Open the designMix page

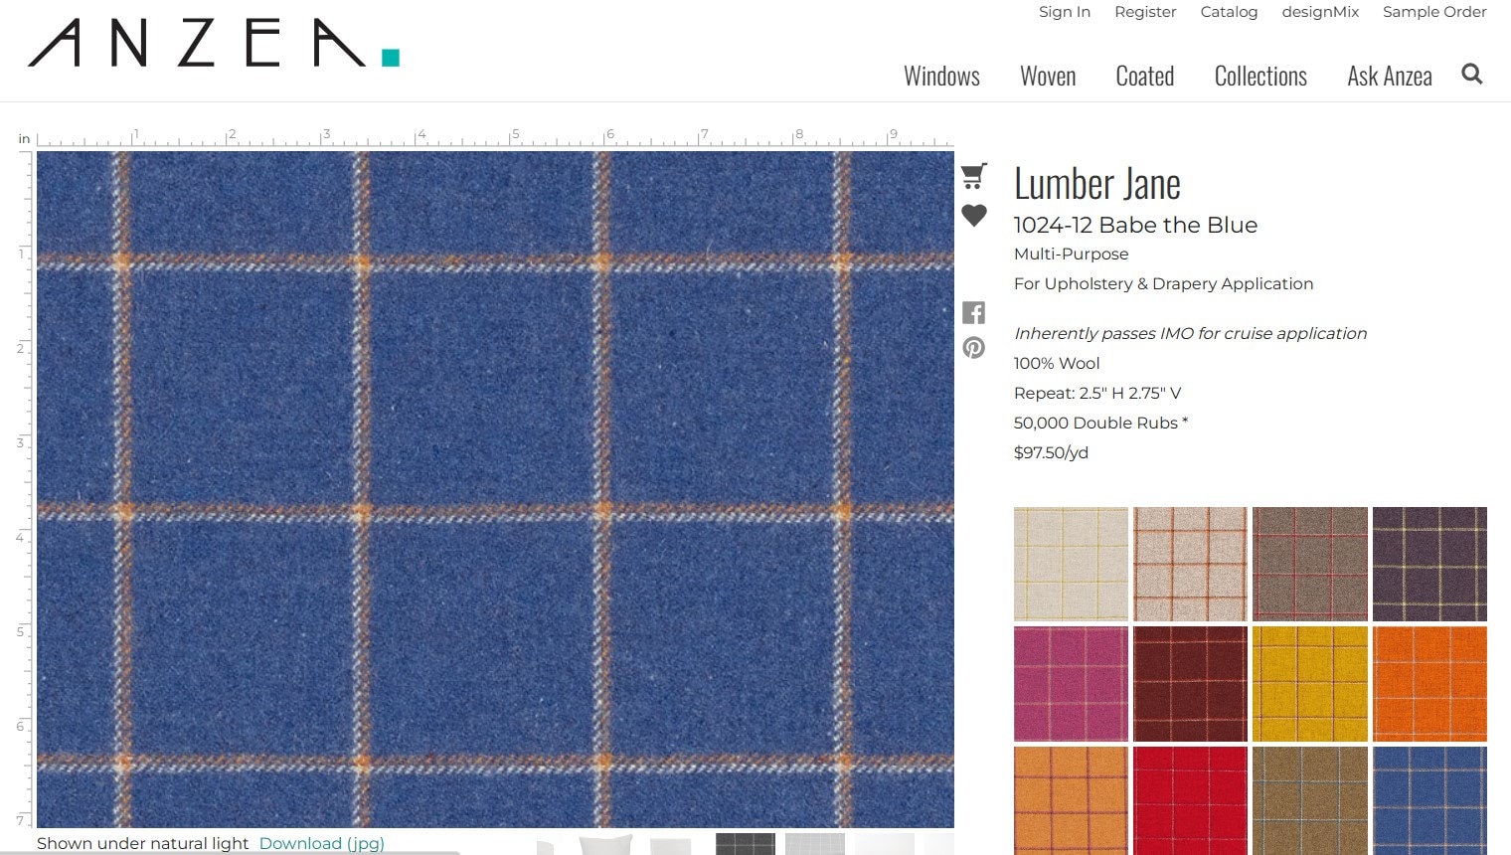click(1320, 12)
